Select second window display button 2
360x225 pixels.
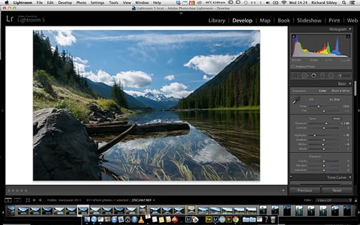click(17, 200)
